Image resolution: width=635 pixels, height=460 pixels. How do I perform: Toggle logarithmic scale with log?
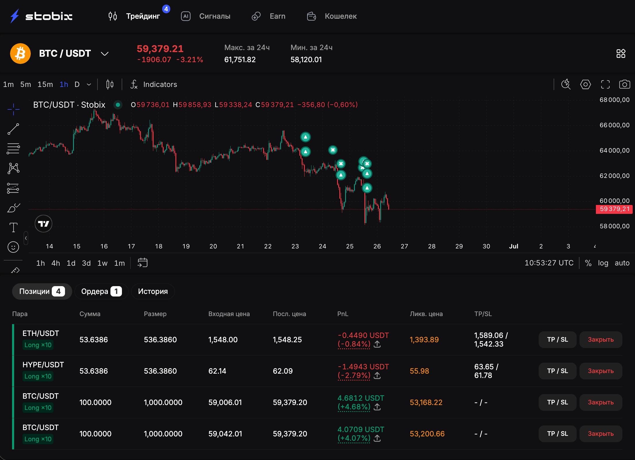click(603, 263)
